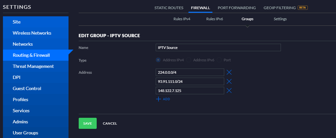Select the Port type radio button

click(219, 60)
